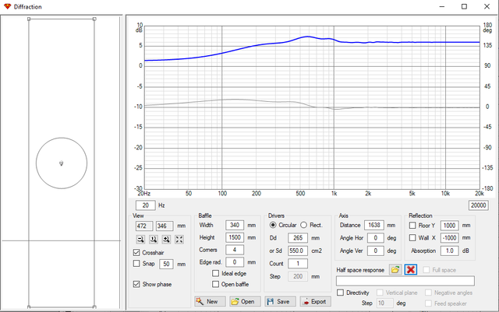This screenshot has height=312, width=499.
Task: Select the driver center on baffle drawing
Action: coord(62,163)
